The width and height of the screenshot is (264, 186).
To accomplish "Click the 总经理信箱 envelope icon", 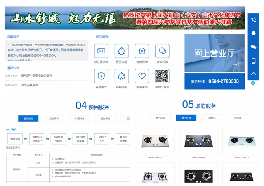I will coord(101,51).
